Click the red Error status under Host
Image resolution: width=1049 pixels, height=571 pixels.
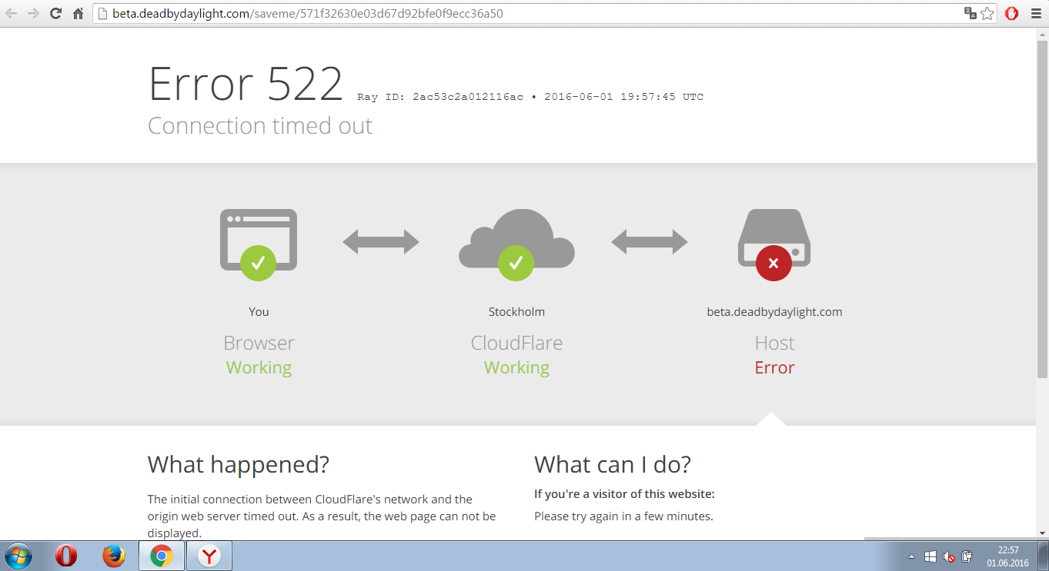coord(774,367)
